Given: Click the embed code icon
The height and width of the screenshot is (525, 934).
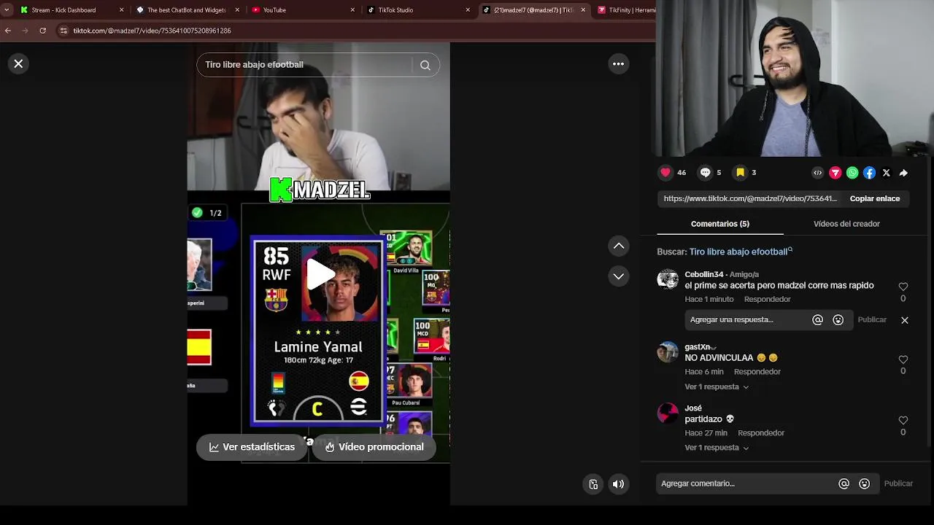Looking at the screenshot, I should pos(818,173).
